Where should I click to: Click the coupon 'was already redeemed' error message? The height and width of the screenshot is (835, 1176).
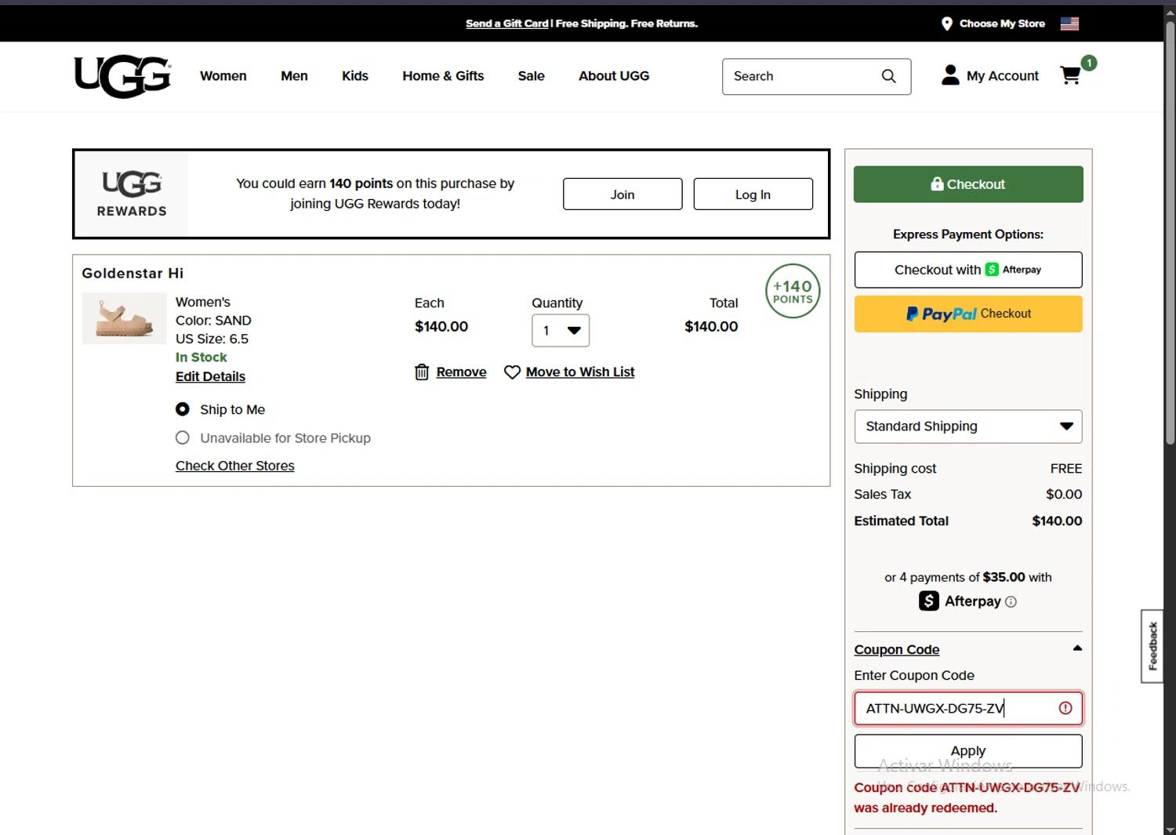pyautogui.click(x=967, y=797)
